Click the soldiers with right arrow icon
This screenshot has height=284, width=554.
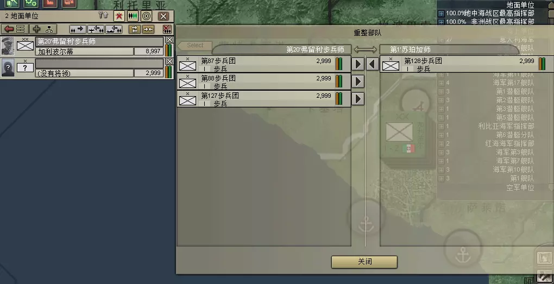click(78, 29)
